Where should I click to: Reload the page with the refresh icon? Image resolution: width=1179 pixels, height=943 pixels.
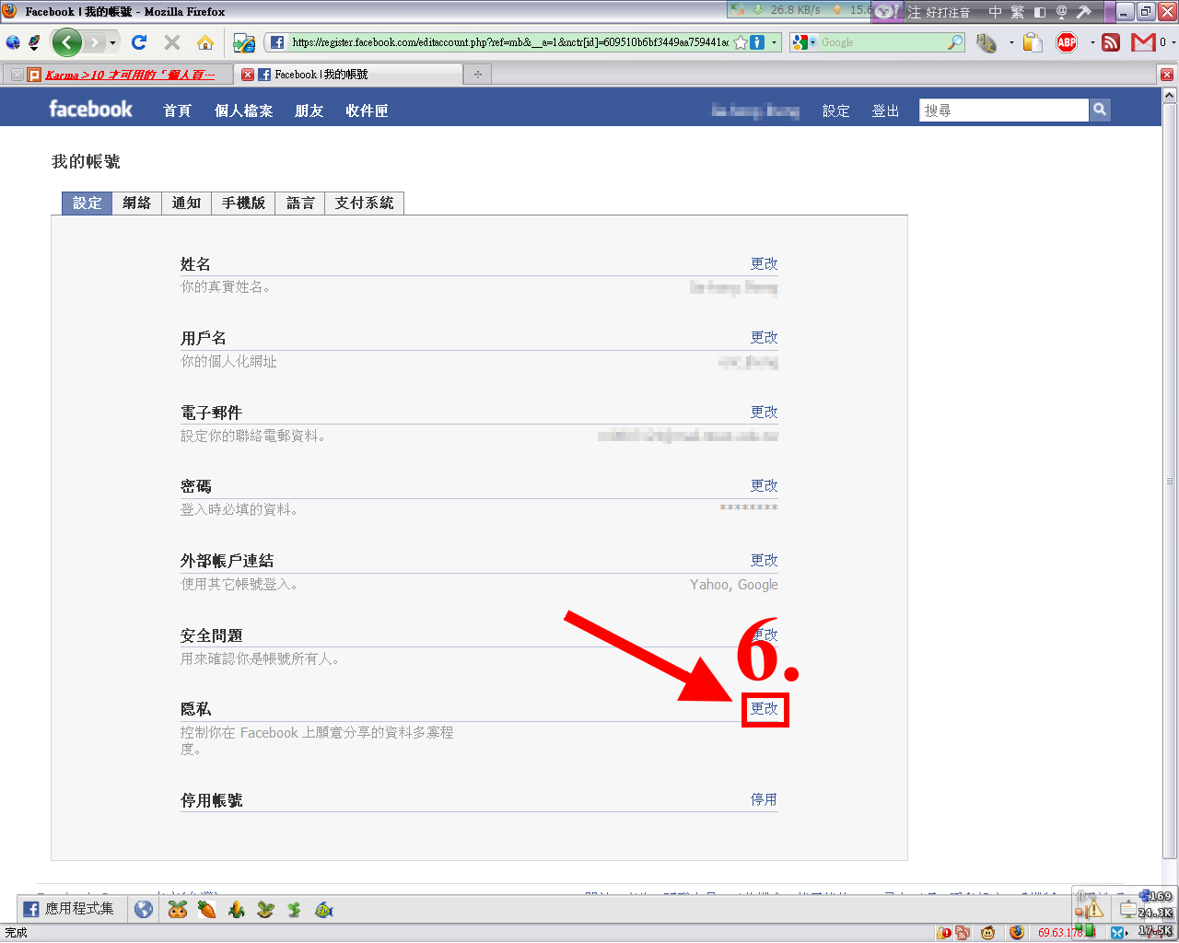coord(139,42)
